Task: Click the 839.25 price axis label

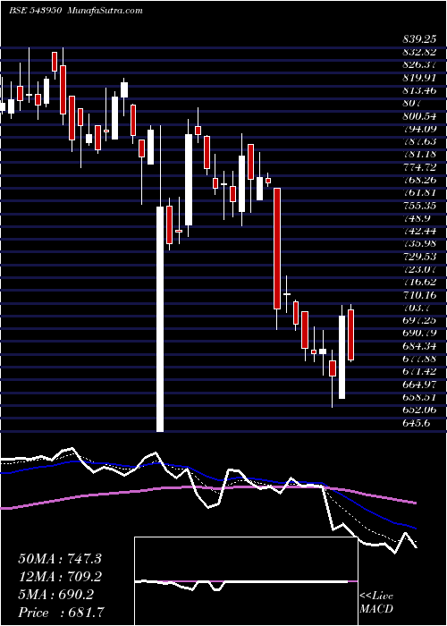Action: 419,39
